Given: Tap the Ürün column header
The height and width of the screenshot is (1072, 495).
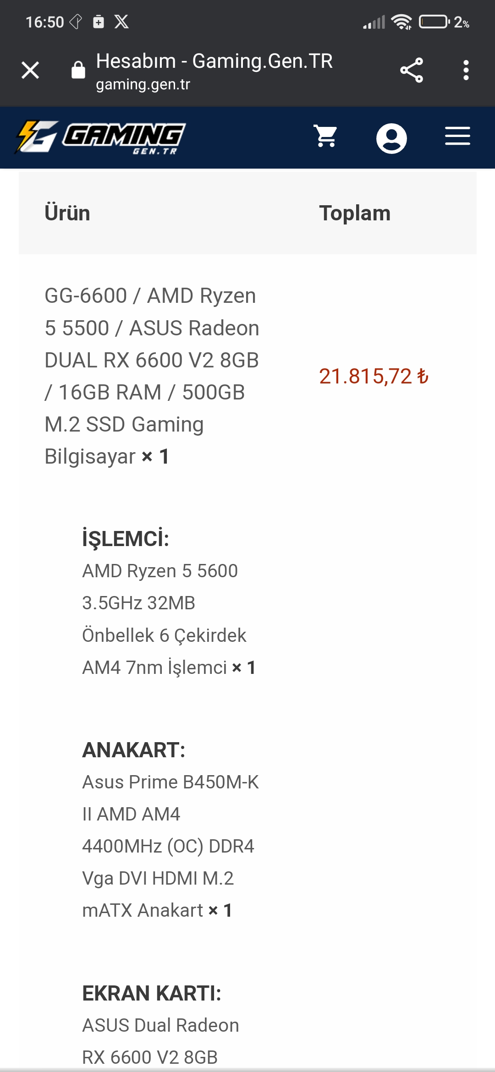Looking at the screenshot, I should pyautogui.click(x=67, y=213).
